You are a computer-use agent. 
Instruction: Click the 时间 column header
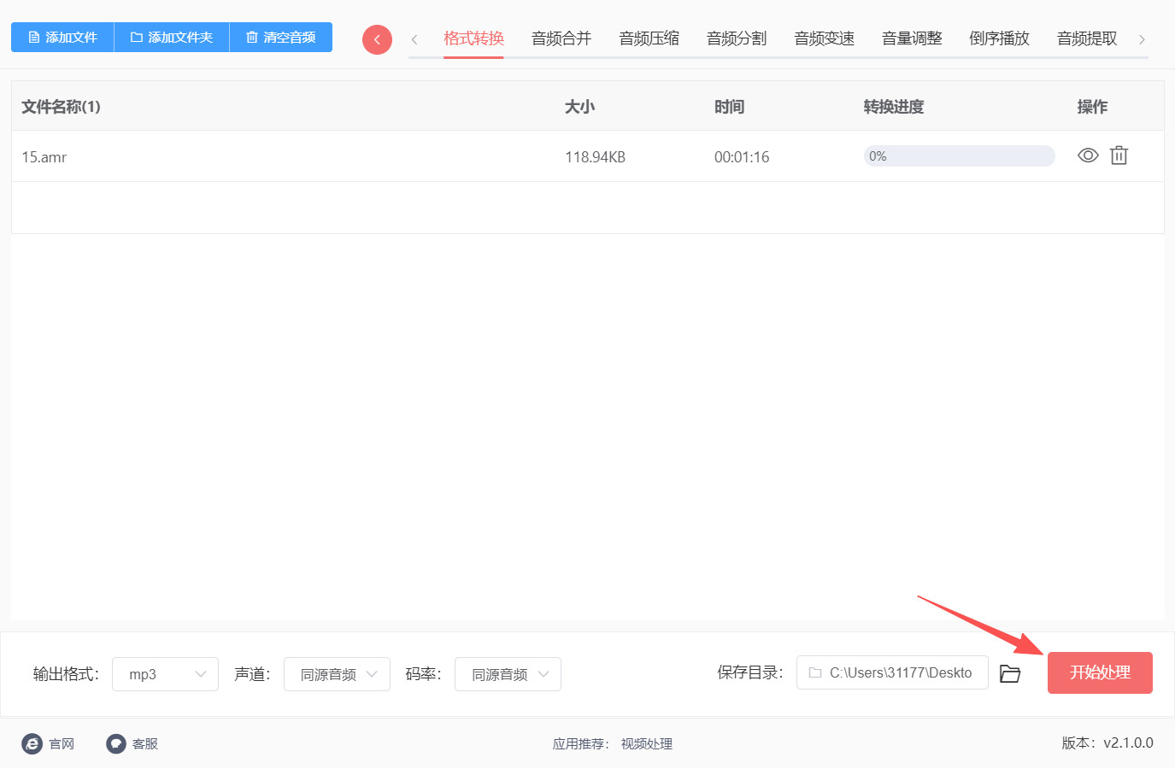pyautogui.click(x=729, y=107)
